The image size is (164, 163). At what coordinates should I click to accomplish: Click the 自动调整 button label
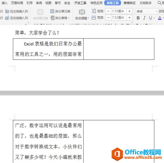tap(81, 18)
